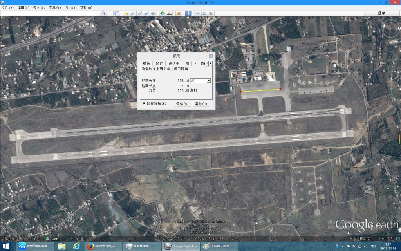Click the Add Image Overlay icon
Viewport: 401px width, 251px height.
tap(146, 13)
